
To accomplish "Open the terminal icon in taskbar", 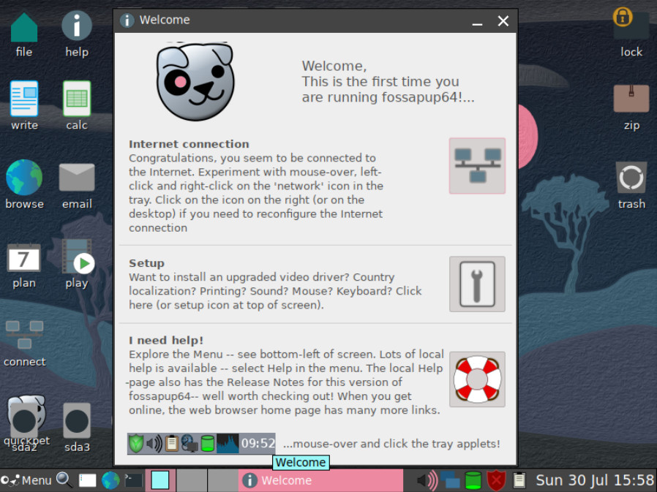I will tap(133, 480).
